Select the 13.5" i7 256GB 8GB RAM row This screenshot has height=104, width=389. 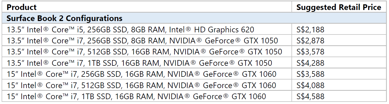tap(194, 41)
